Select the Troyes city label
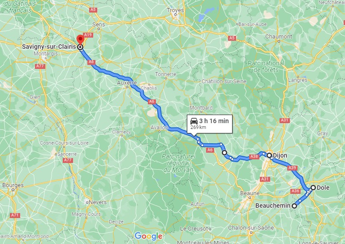Viewport: 345px width, 244px height. pyautogui.click(x=175, y=10)
